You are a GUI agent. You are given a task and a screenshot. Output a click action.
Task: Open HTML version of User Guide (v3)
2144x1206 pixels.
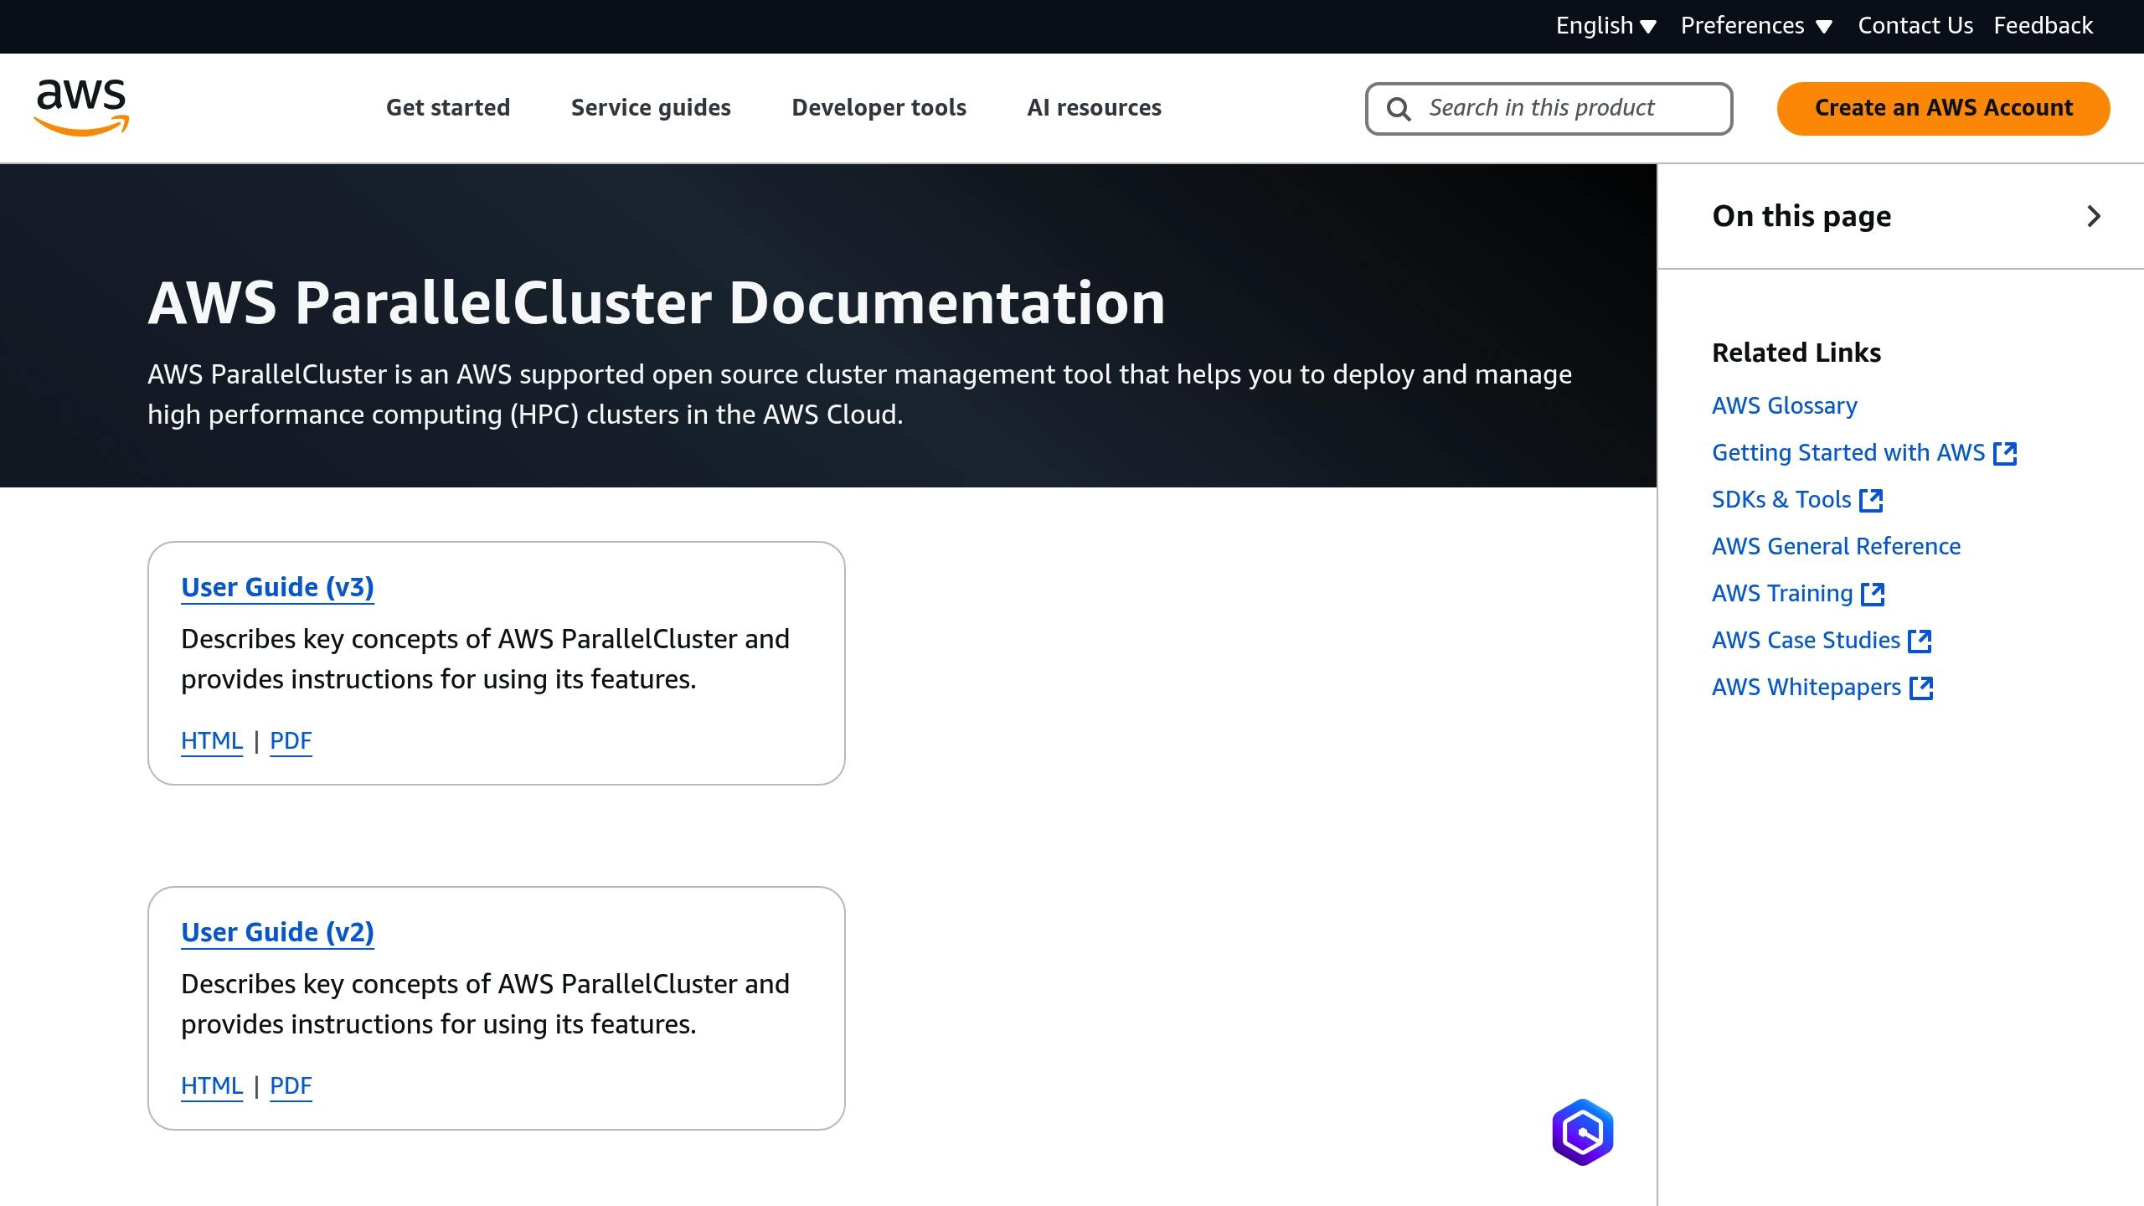pos(212,740)
